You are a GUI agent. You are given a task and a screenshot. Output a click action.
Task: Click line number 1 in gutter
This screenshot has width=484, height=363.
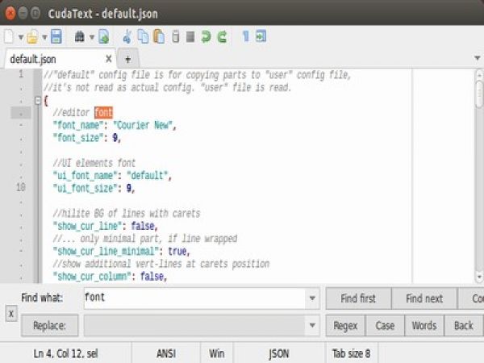pos(21,73)
